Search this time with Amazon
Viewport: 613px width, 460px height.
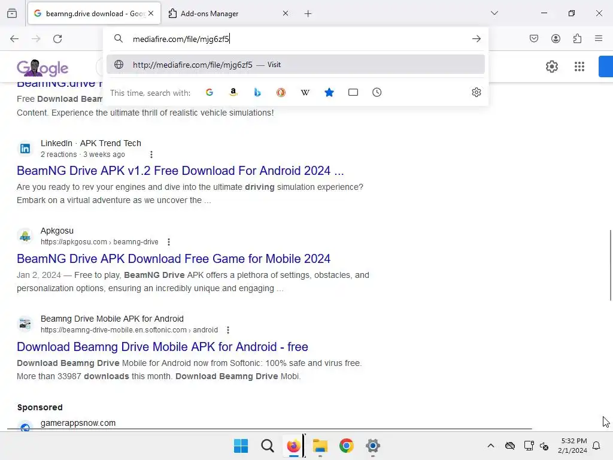233,92
